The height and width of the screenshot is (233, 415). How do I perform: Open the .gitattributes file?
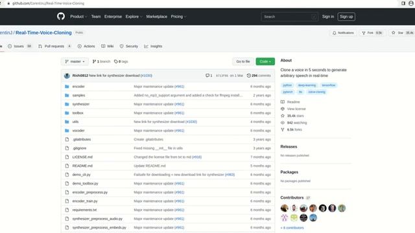(x=82, y=139)
